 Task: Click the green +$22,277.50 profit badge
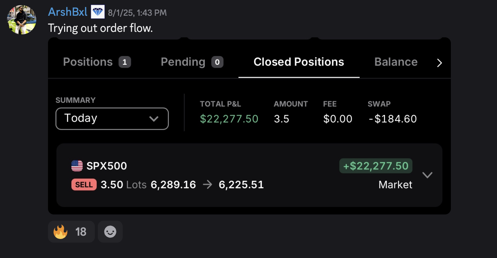click(375, 166)
